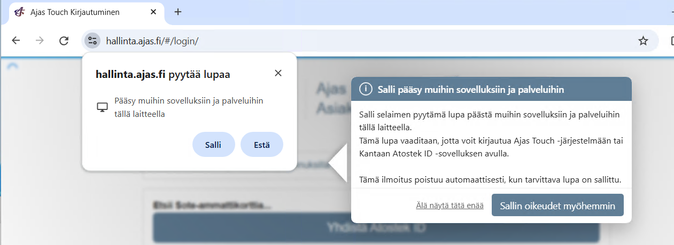Click the monitor icon in the permission prompt
Image resolution: width=674 pixels, height=245 pixels.
pos(102,107)
